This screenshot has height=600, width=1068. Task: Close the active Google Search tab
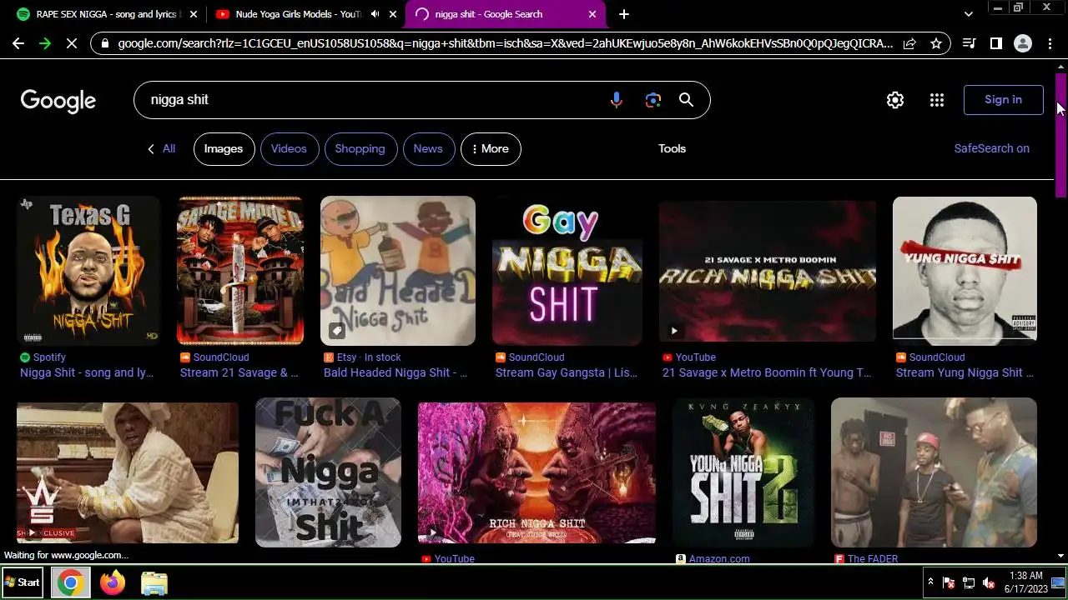[x=592, y=14]
